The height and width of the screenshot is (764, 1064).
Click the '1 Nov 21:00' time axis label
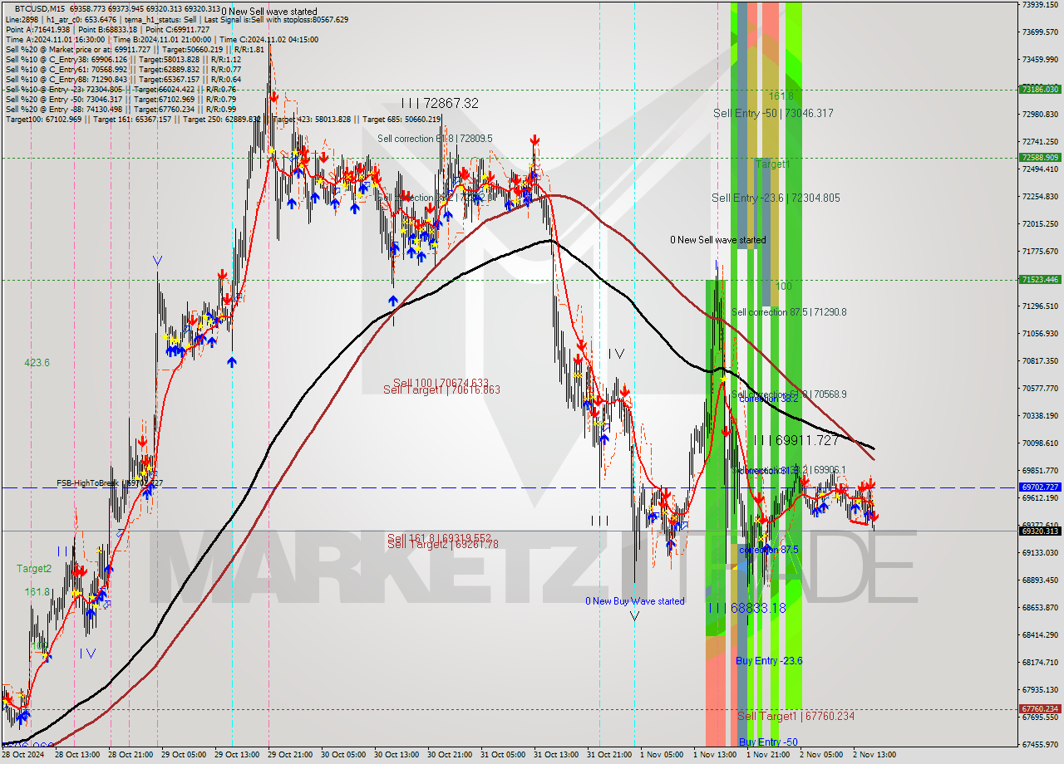[768, 755]
